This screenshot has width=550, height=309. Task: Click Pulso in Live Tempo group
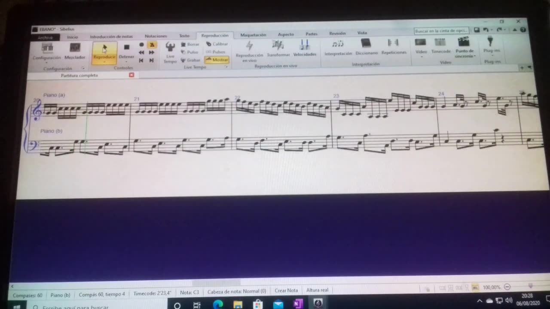[189, 52]
